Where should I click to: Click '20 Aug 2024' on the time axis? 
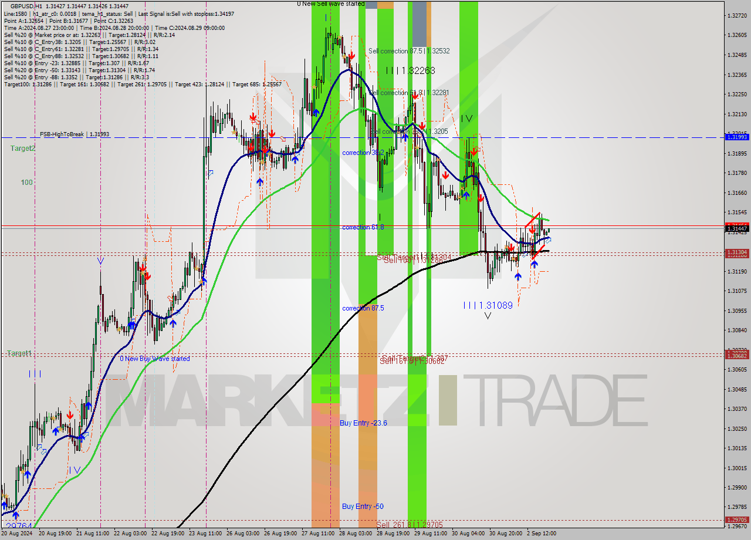click(17, 534)
